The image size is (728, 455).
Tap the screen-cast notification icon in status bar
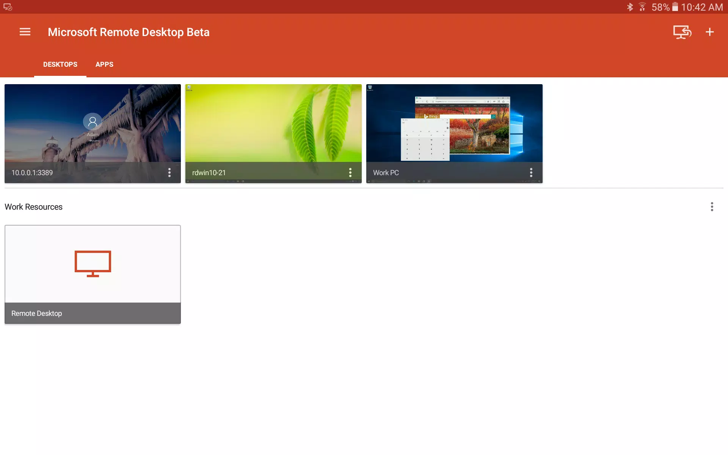8,7
